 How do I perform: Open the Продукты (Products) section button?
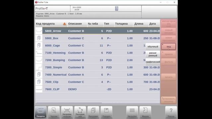click(x=41, y=112)
